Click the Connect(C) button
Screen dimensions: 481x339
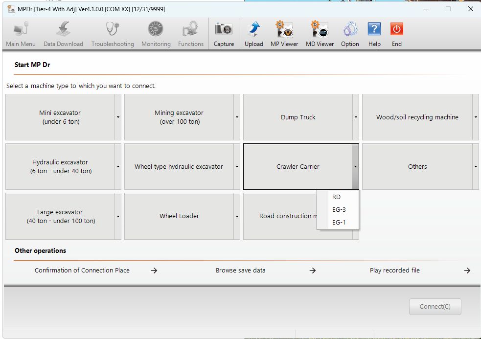click(435, 307)
